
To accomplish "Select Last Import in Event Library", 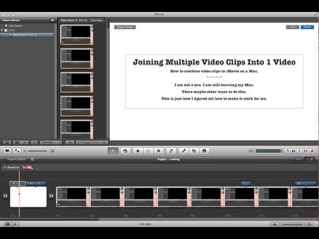I will click(15, 26).
